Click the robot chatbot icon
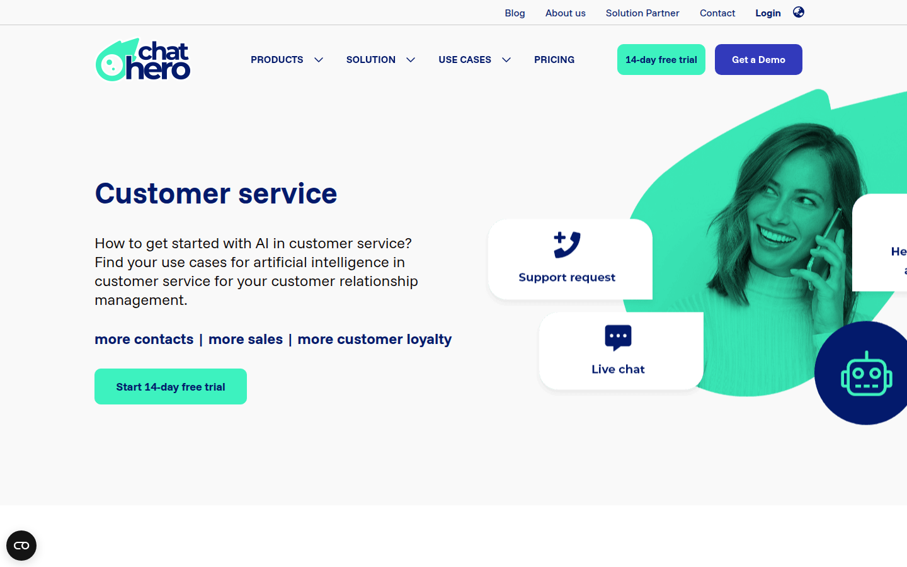907x567 pixels. pos(866,374)
